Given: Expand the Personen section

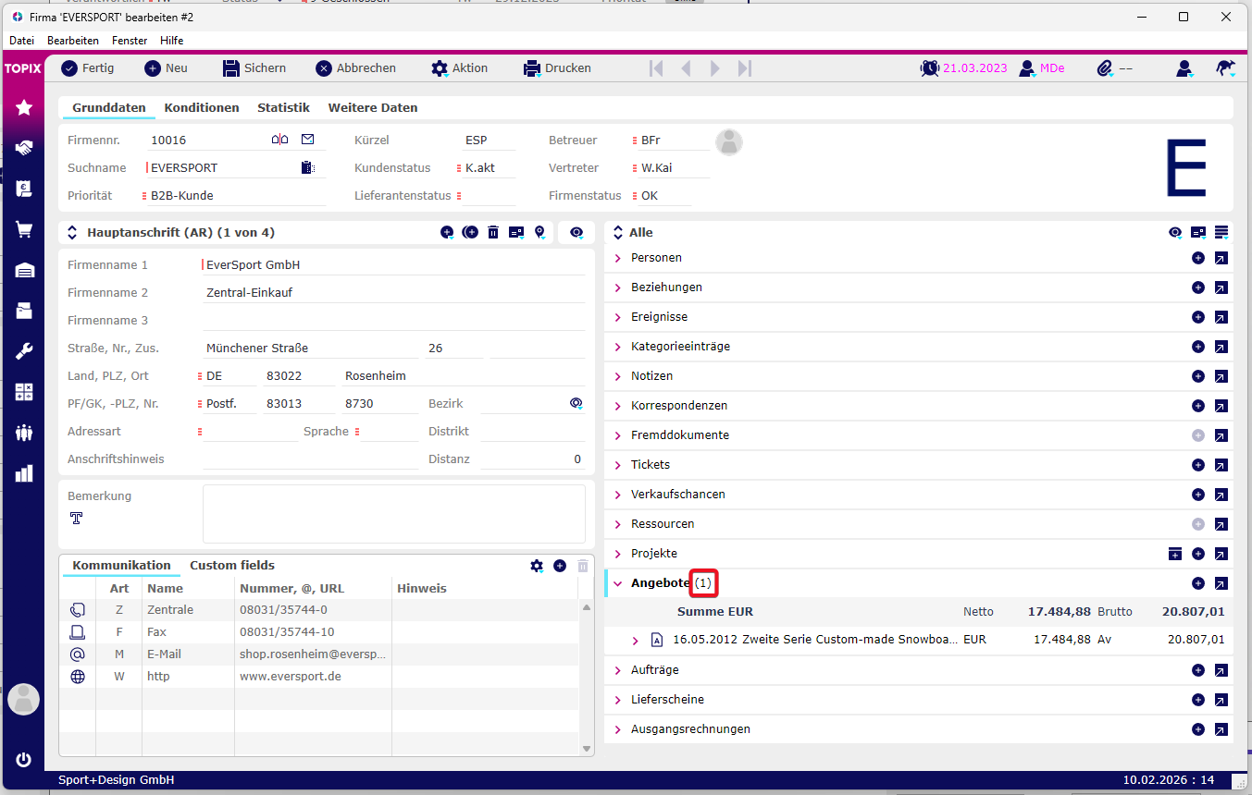Looking at the screenshot, I should (617, 258).
